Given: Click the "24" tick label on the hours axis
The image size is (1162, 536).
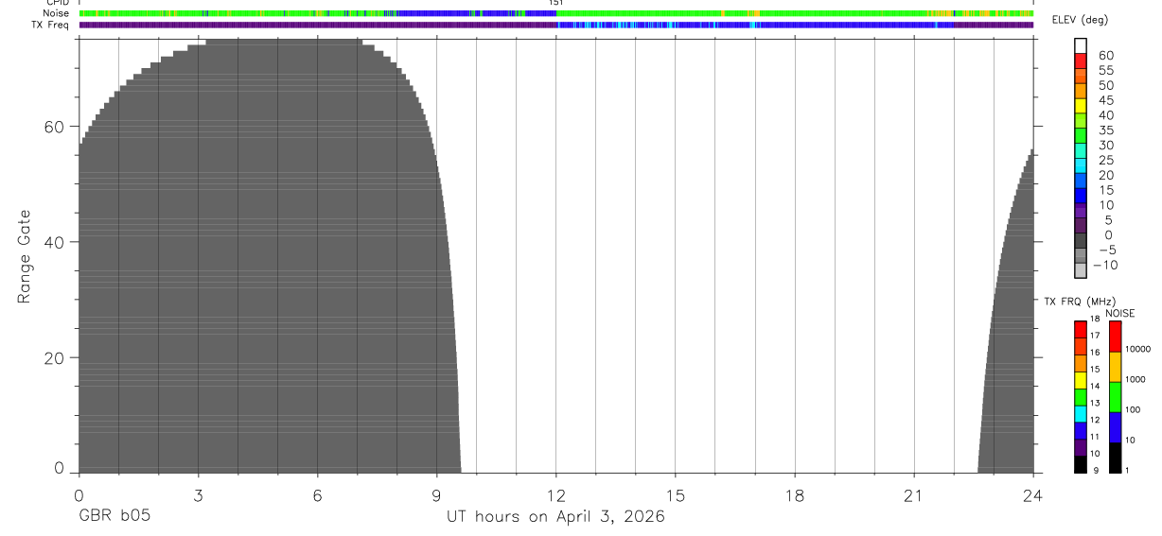Looking at the screenshot, I should [x=1032, y=495].
